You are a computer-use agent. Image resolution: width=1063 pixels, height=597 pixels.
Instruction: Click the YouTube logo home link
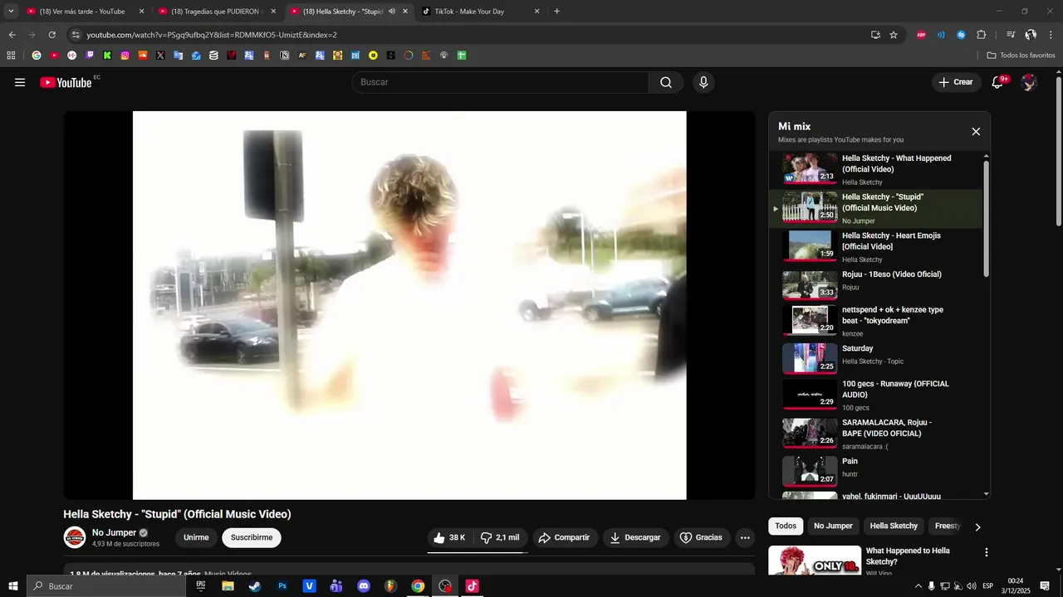coord(66,82)
